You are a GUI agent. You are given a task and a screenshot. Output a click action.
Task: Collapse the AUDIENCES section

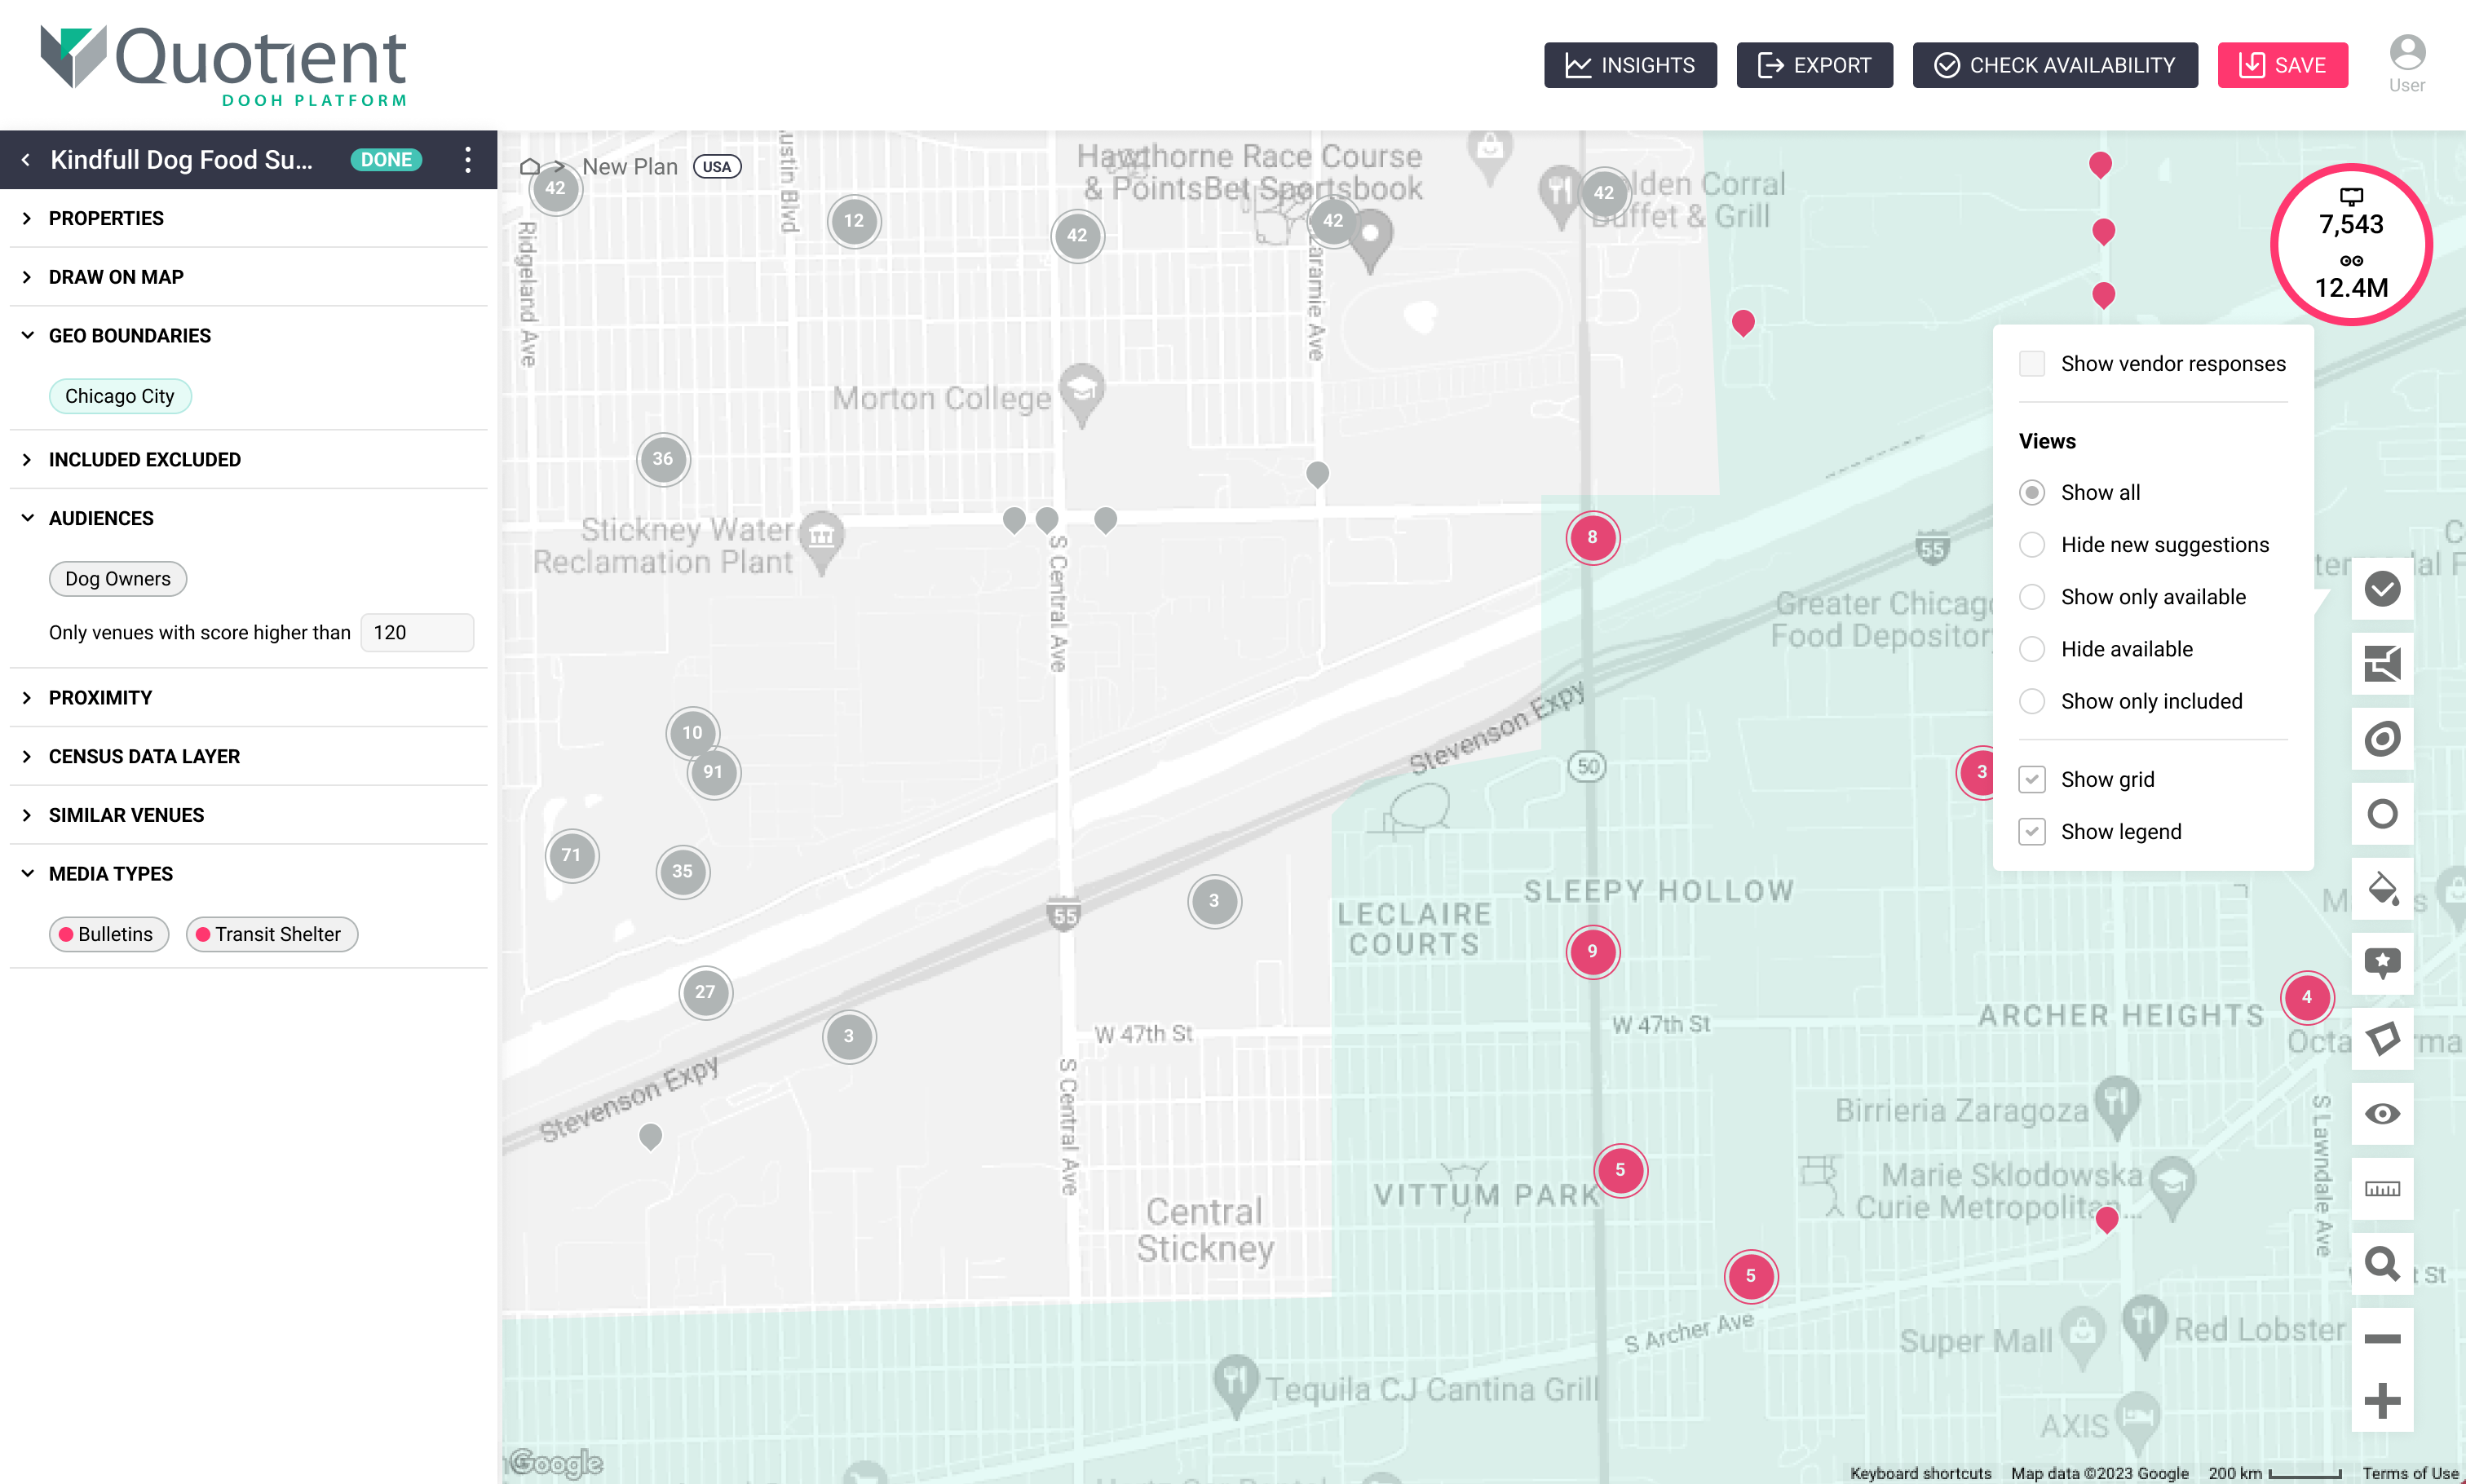[x=248, y=518]
